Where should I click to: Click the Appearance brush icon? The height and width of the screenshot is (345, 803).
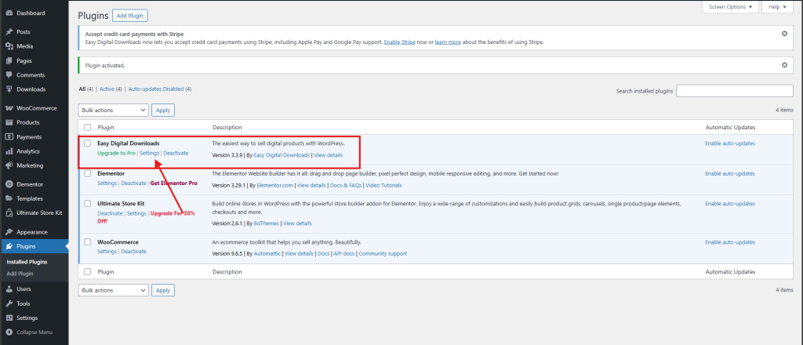9,232
